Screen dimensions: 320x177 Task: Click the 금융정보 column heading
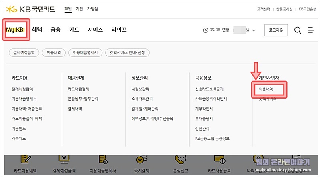pyautogui.click(x=203, y=78)
